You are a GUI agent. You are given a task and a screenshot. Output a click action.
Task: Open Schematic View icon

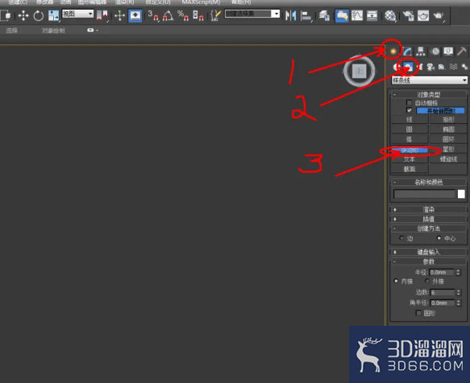[372, 15]
